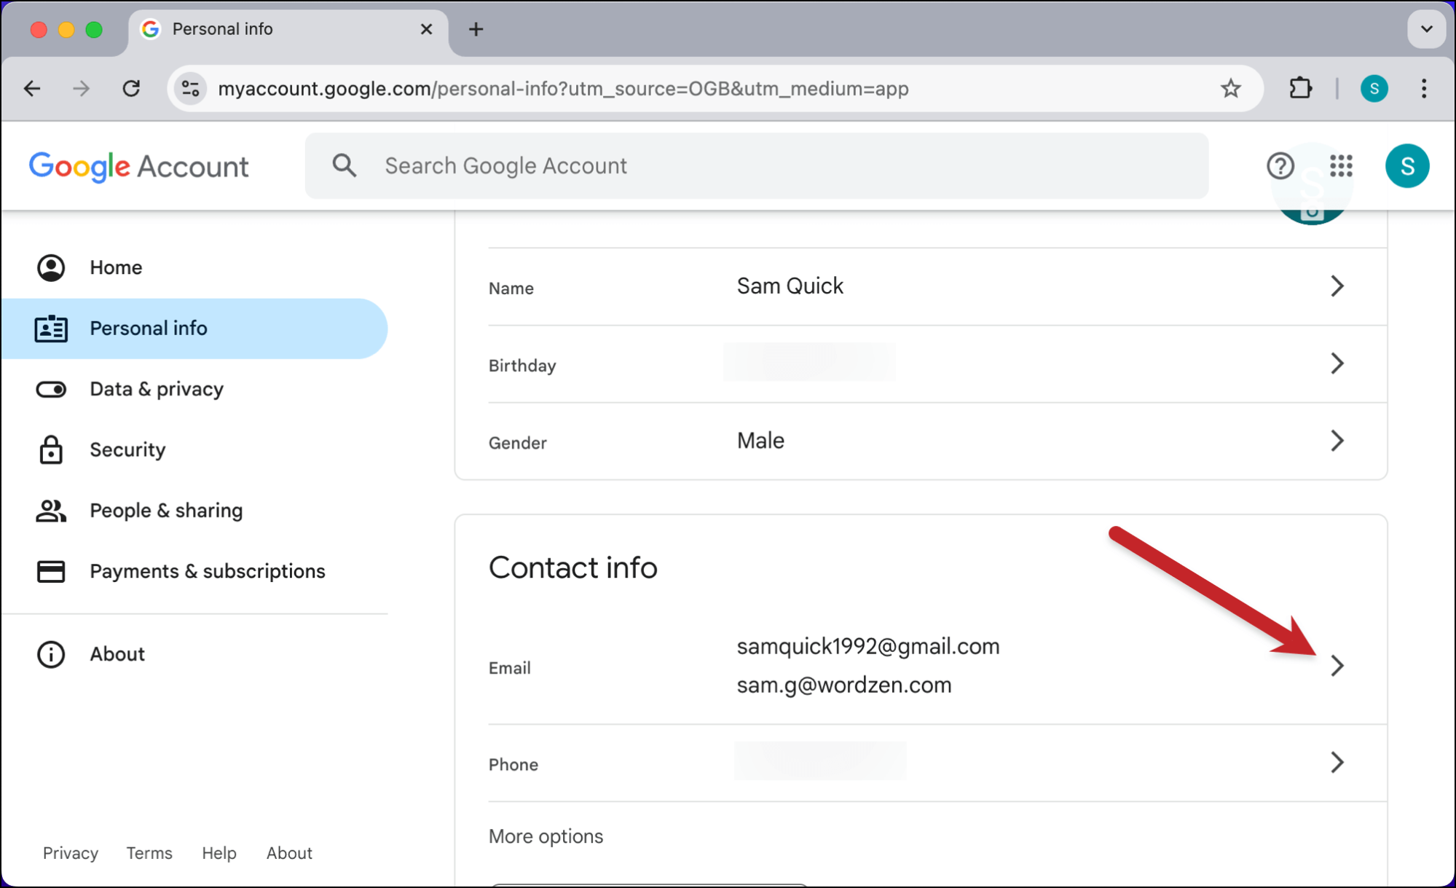Click samquick1992@gmail.com email
The height and width of the screenshot is (888, 1456).
pos(868,647)
